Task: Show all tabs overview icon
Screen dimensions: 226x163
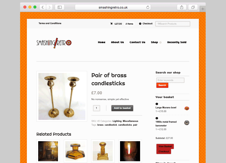Action: click(x=193, y=7)
